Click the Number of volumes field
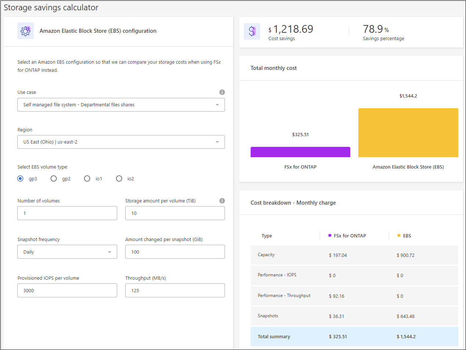Screen dimensions: 466x350 pyautogui.click(x=67, y=213)
